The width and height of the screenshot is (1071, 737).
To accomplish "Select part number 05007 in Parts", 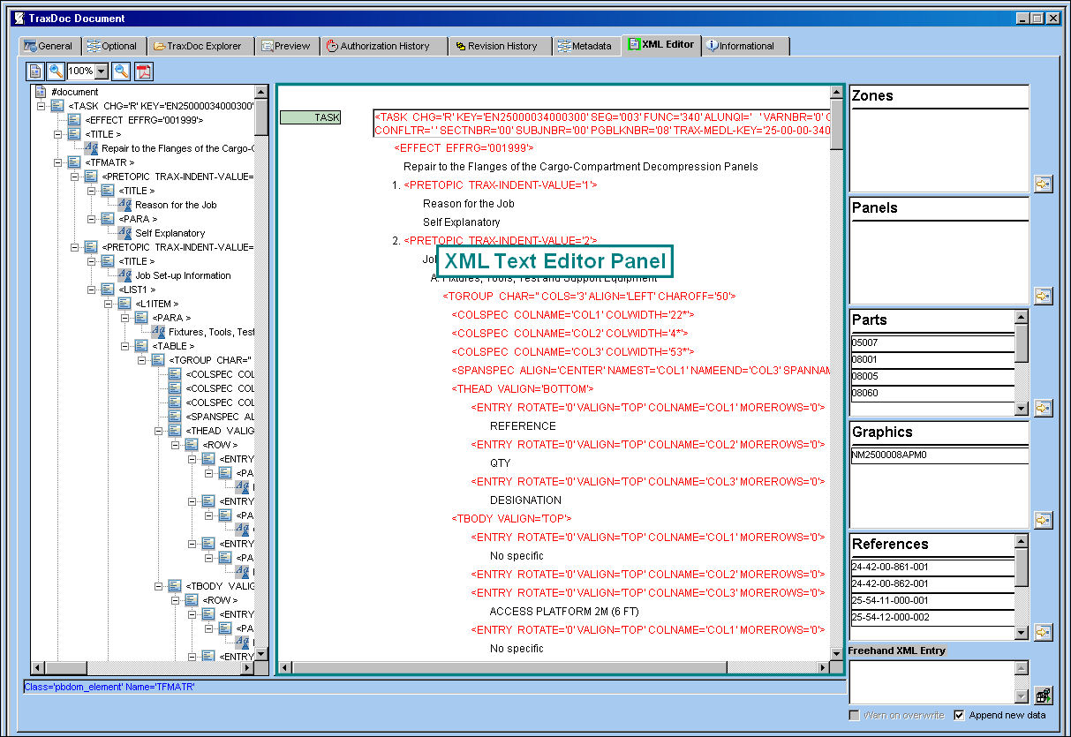I will tap(932, 342).
